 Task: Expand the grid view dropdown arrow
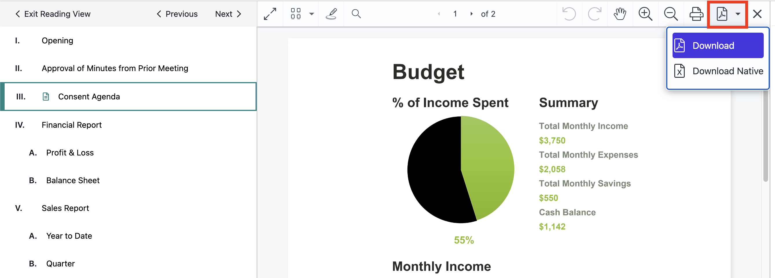pos(312,14)
